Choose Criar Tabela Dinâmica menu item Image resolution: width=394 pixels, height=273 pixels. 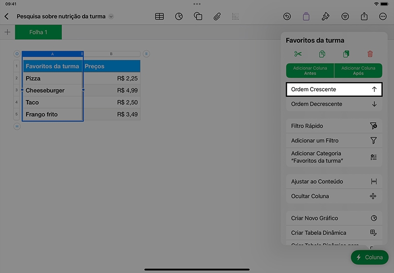coord(334,233)
